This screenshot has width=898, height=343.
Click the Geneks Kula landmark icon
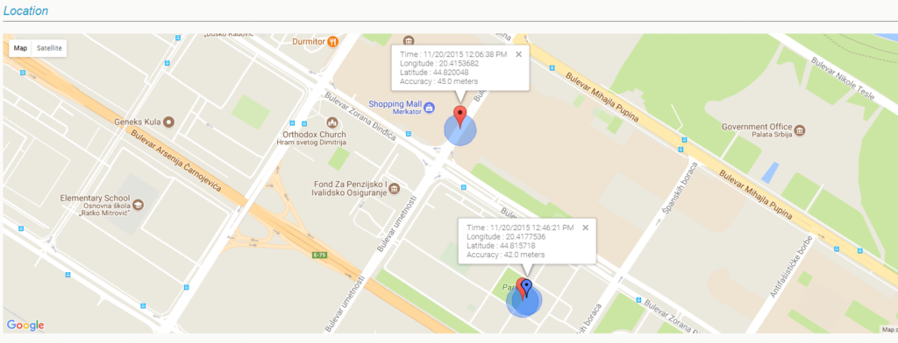[x=168, y=122]
